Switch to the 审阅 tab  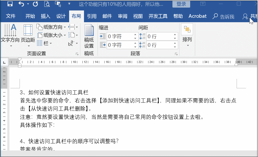pyautogui.click(x=123, y=16)
